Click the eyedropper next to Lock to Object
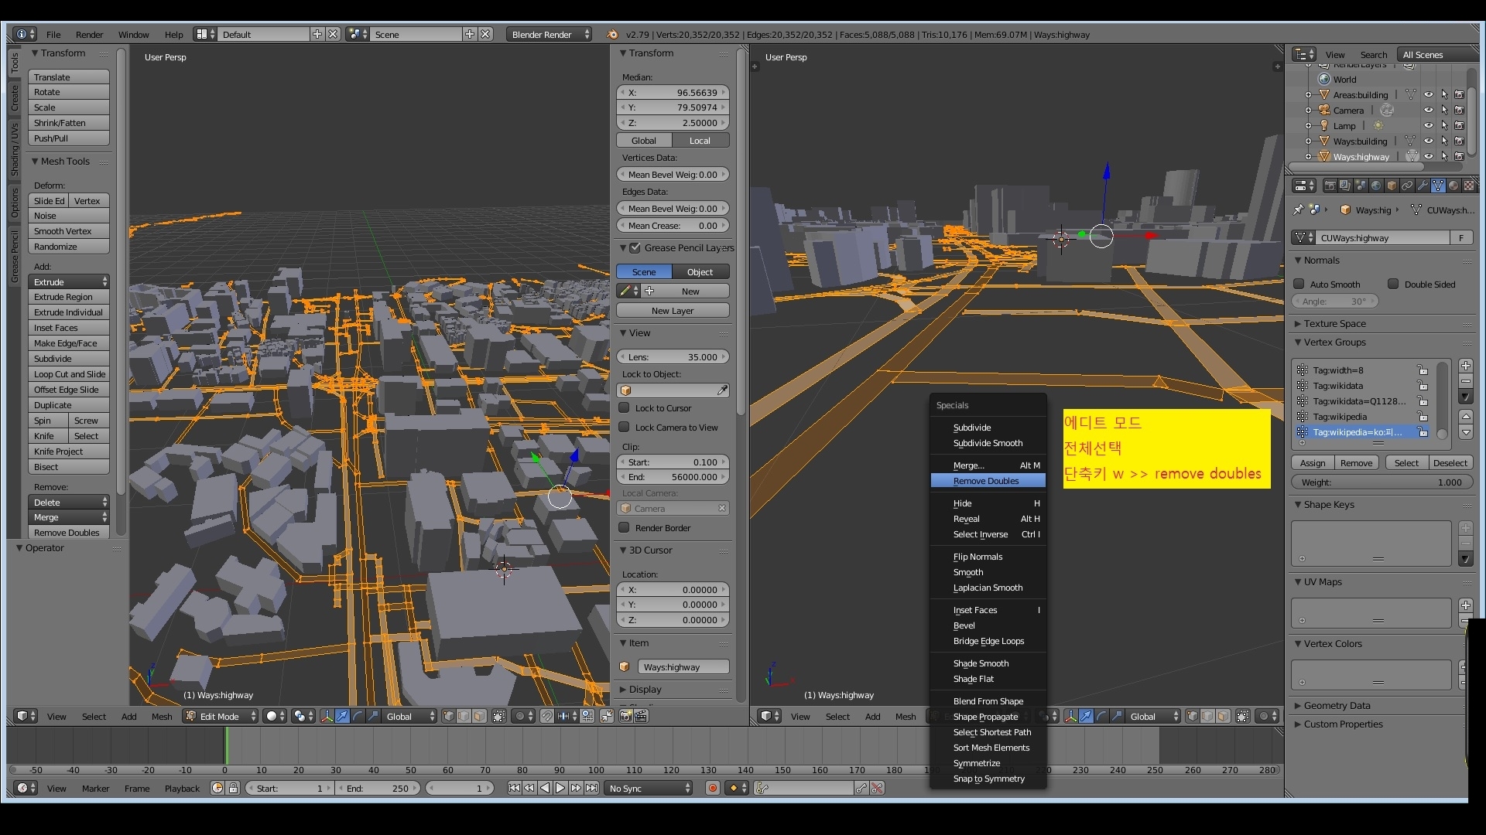1486x835 pixels. (722, 390)
